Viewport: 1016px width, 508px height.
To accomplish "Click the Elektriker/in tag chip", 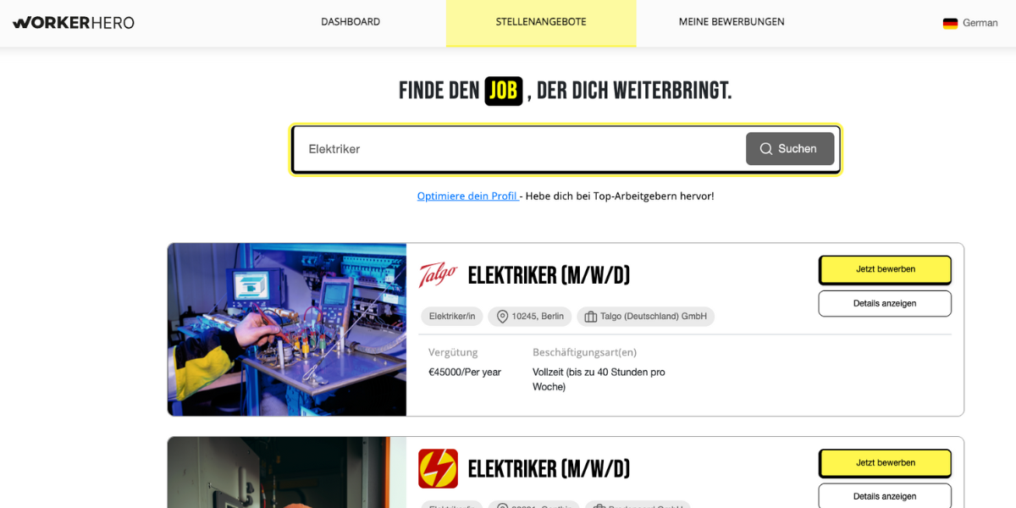I will (x=452, y=317).
